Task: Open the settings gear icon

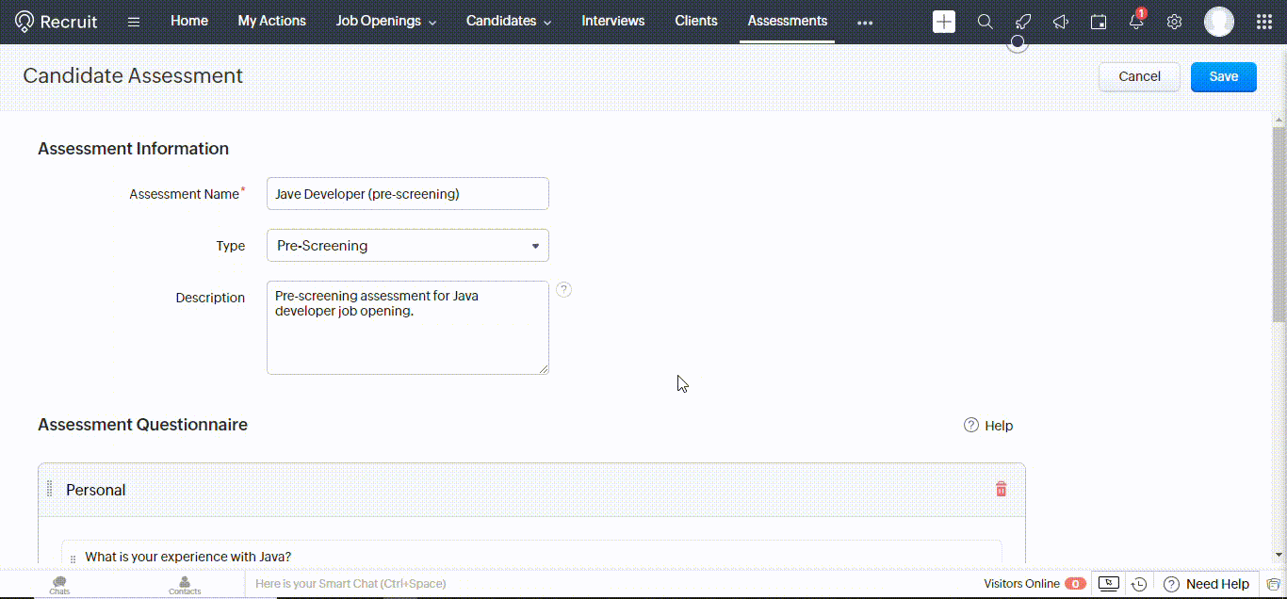Action: [x=1174, y=22]
